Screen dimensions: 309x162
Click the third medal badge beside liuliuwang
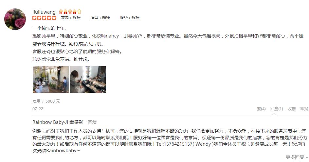click(x=70, y=12)
